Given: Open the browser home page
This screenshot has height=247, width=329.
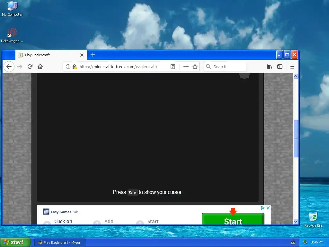Looking at the screenshot, I should click(x=40, y=67).
